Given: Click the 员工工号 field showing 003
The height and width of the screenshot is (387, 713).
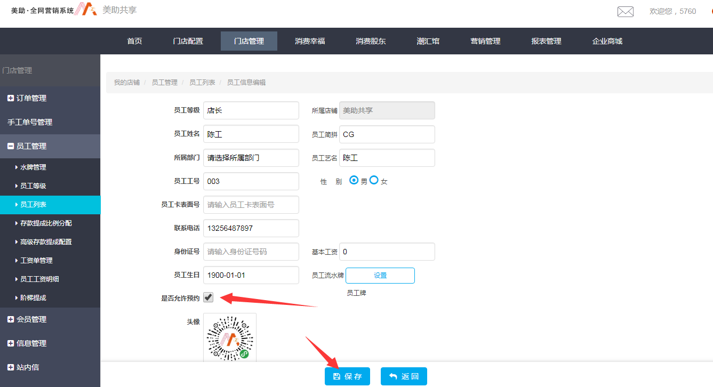Looking at the screenshot, I should [251, 181].
